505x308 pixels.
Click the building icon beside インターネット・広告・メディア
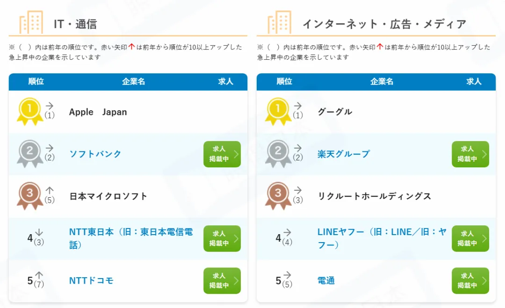(x=279, y=22)
